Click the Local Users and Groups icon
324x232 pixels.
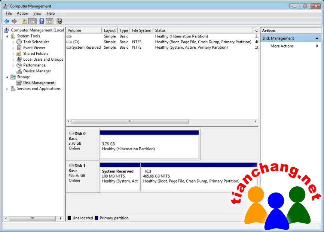pyautogui.click(x=19, y=59)
